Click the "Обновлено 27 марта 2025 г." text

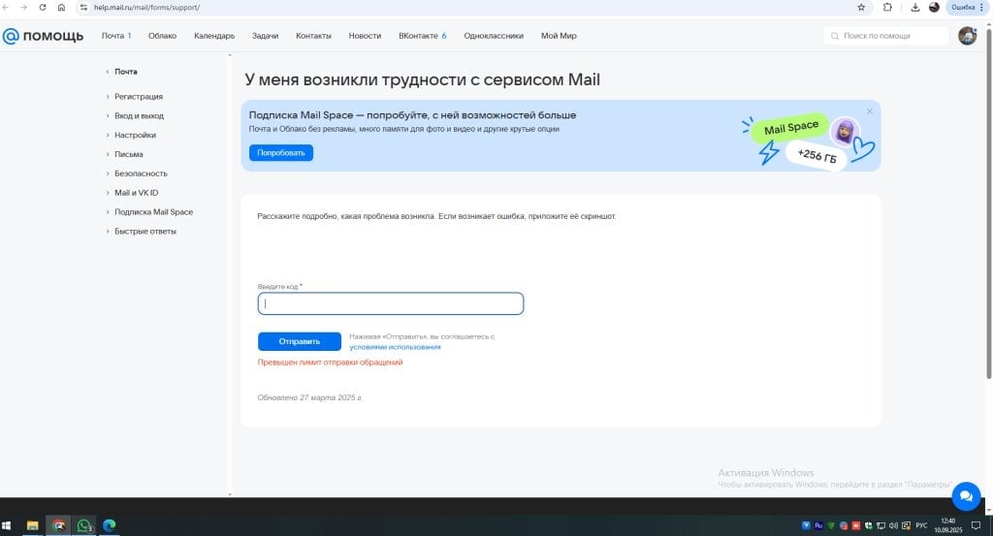pyautogui.click(x=309, y=397)
